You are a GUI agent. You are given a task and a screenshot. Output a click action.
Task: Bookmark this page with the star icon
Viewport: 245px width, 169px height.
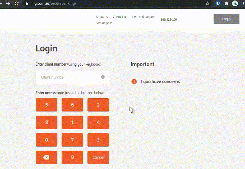[x=207, y=3]
